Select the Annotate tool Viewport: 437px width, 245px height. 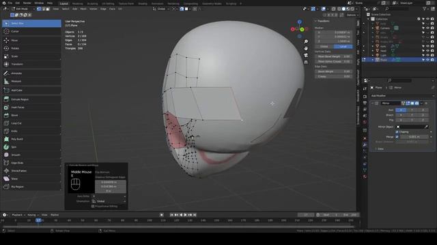[x=31, y=73]
